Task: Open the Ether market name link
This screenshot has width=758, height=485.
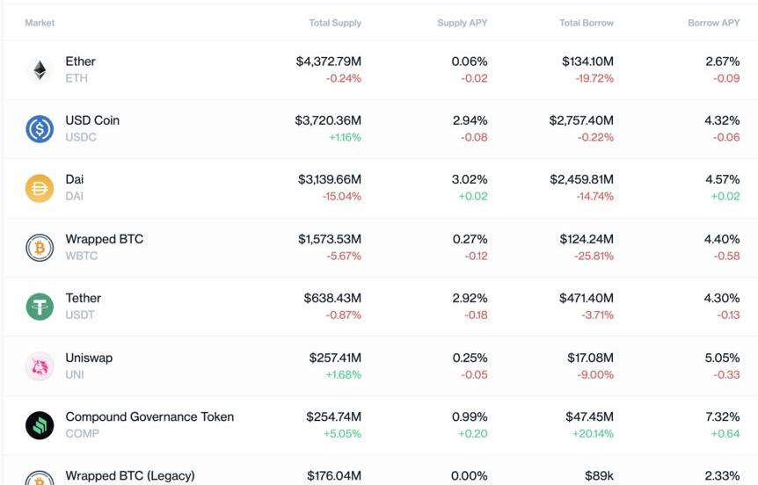Action: 80,62
